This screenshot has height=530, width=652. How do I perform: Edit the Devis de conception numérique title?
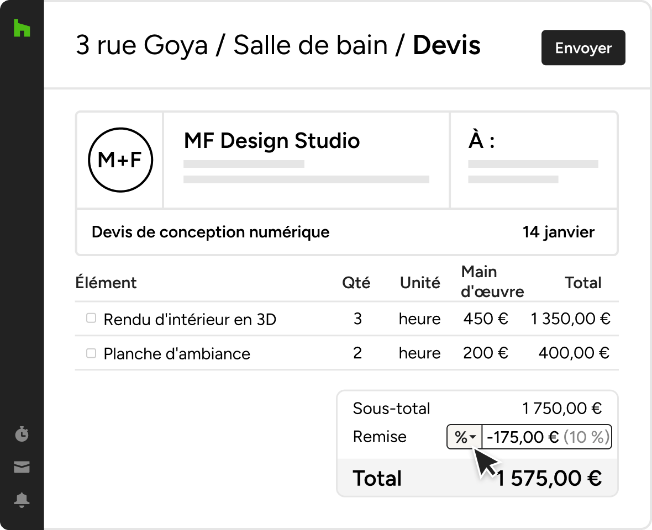(211, 232)
